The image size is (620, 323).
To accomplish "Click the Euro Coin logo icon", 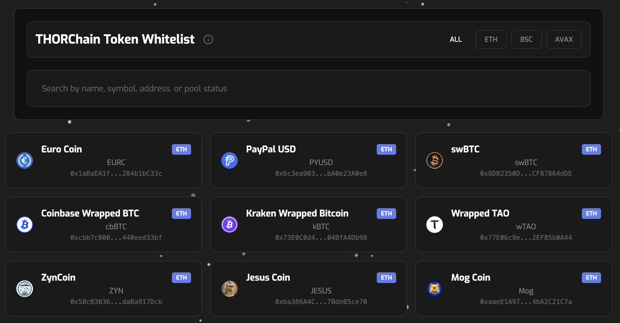I will point(24,161).
